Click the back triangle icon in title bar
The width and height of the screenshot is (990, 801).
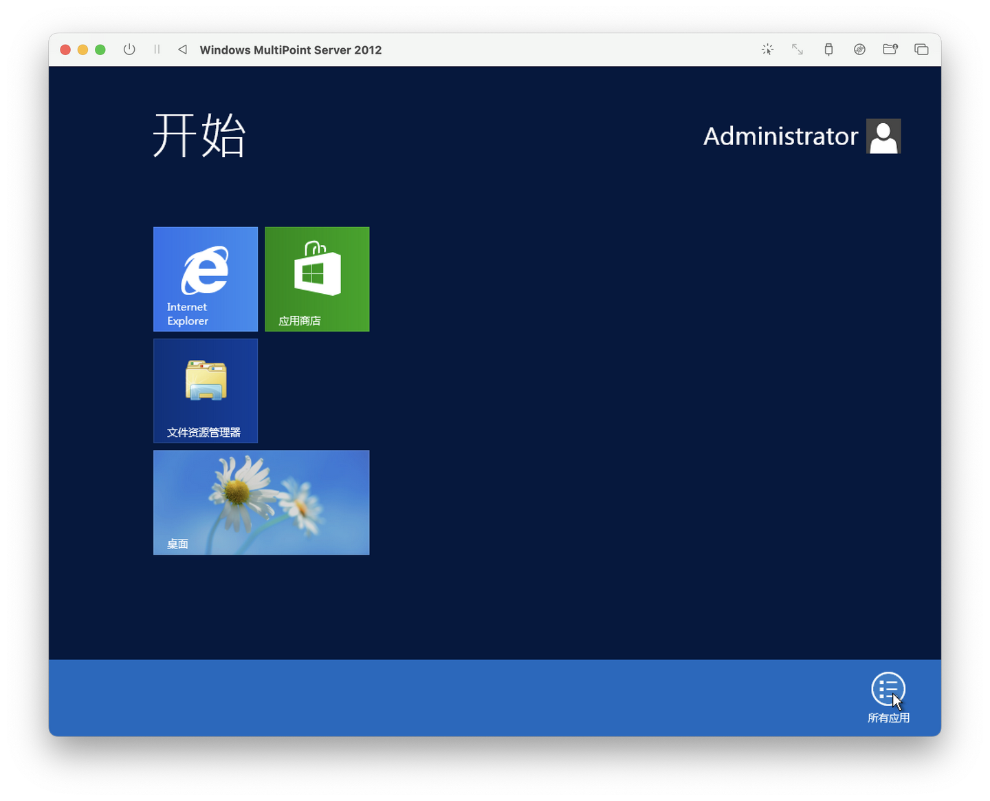pos(182,50)
